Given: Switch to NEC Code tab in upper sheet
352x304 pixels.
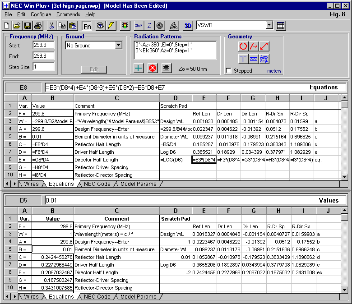Looking at the screenshot, I should 97,184.
